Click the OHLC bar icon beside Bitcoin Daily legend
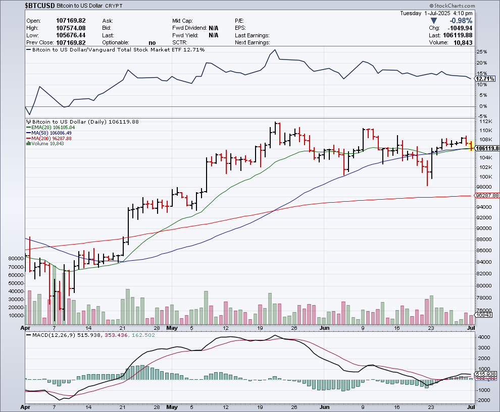The width and height of the screenshot is (500, 412). coord(28,122)
